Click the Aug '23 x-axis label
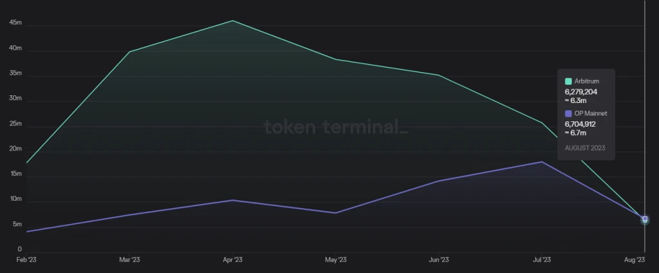The width and height of the screenshot is (659, 273). (x=635, y=260)
